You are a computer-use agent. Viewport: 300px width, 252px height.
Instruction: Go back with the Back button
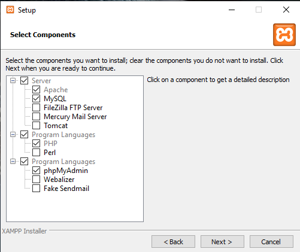[173, 242]
